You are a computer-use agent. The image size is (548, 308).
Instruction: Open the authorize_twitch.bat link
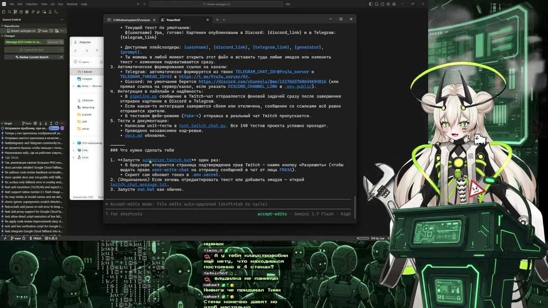(167, 160)
